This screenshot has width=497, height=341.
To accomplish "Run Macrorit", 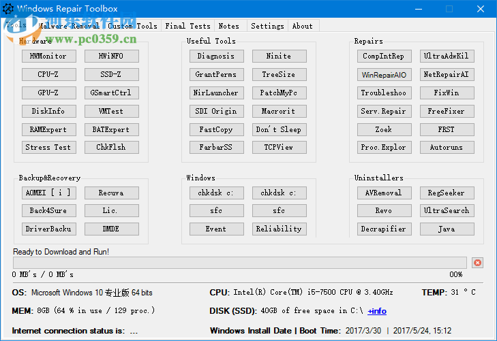I will pos(280,111).
